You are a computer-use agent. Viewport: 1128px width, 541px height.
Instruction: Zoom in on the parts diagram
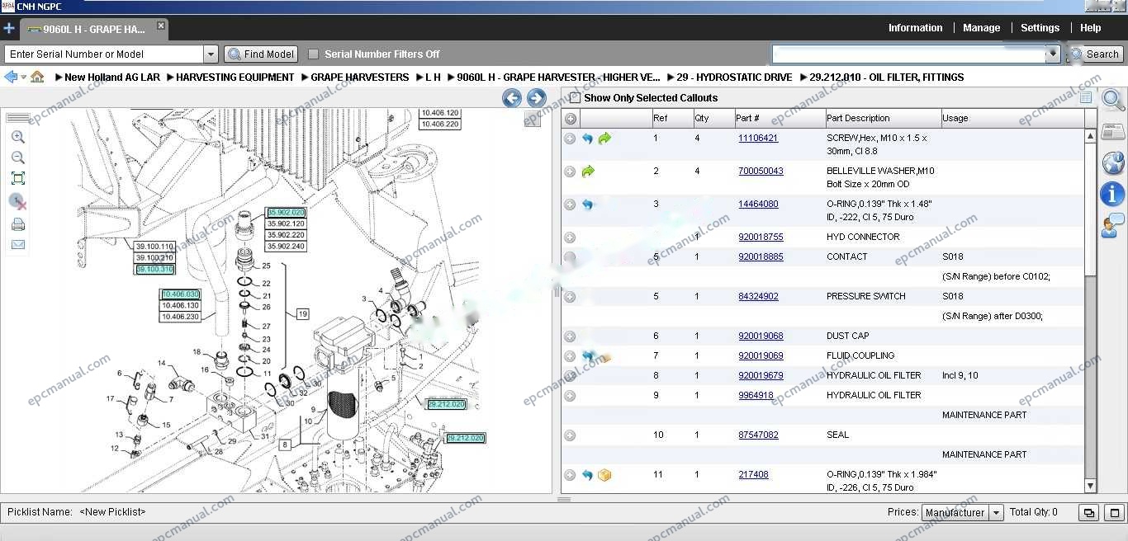(17, 137)
